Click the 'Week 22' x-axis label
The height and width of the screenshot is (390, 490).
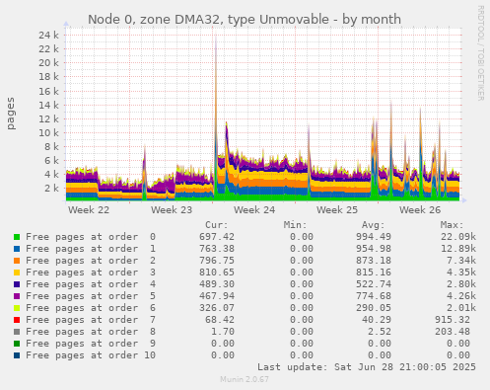89,210
